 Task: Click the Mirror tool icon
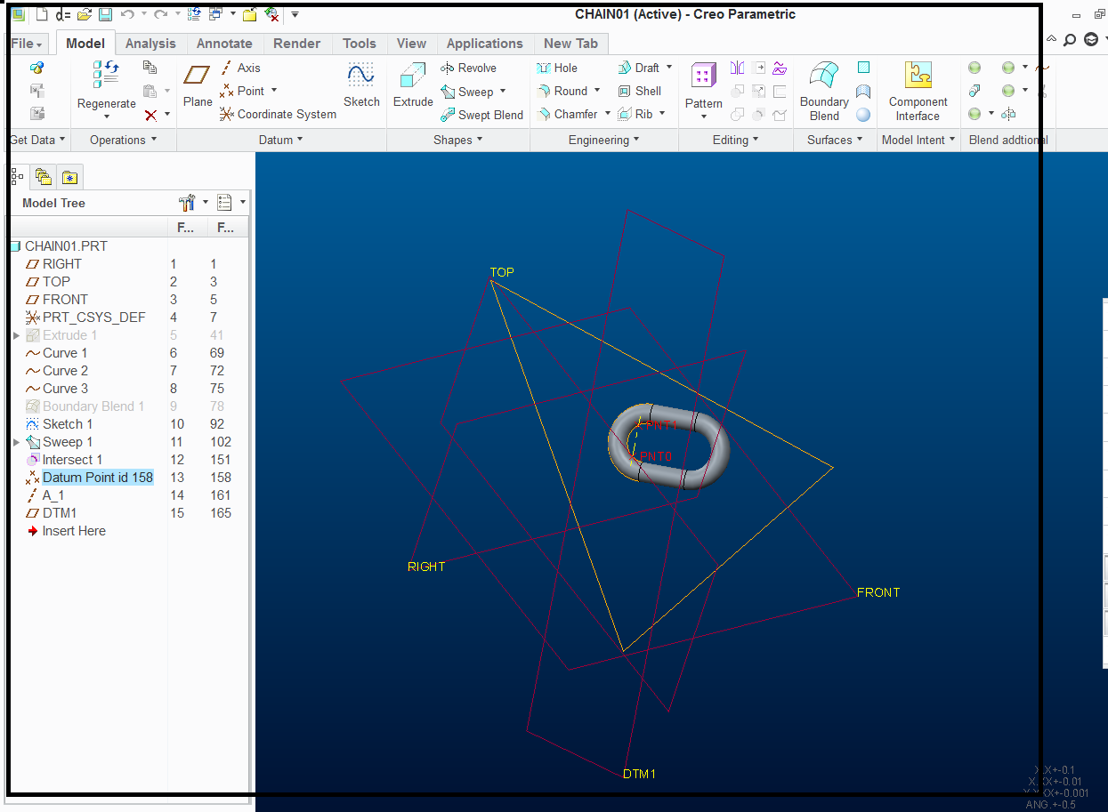tap(738, 68)
